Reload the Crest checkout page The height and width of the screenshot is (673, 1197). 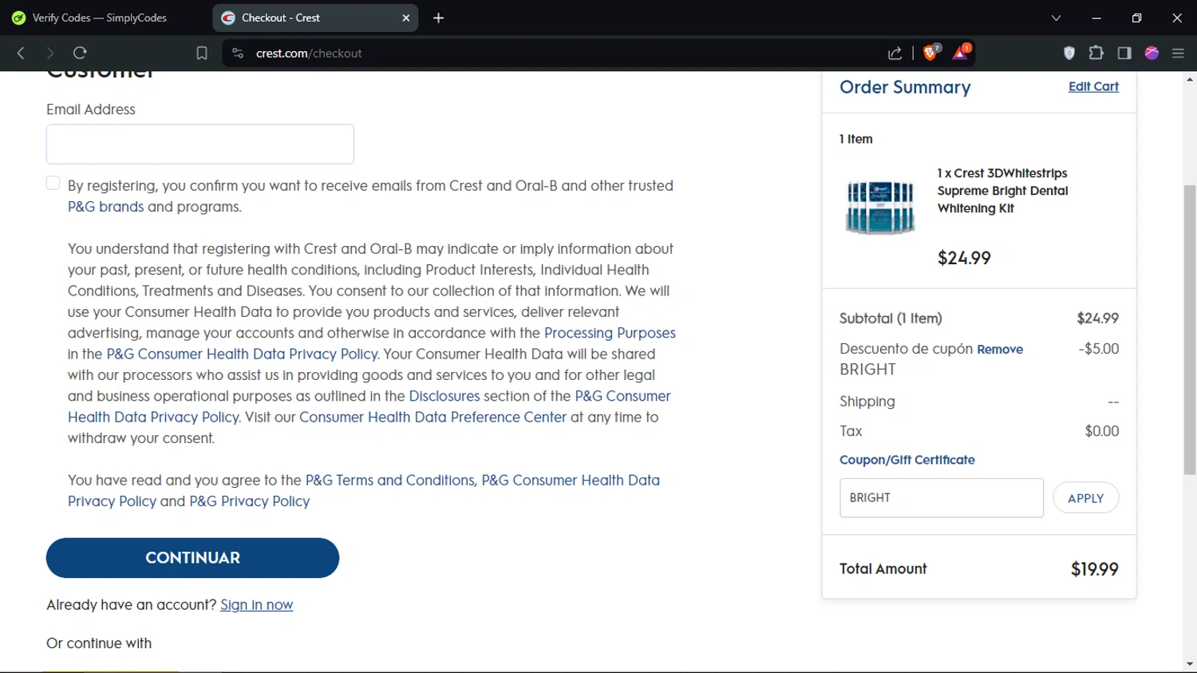point(80,53)
